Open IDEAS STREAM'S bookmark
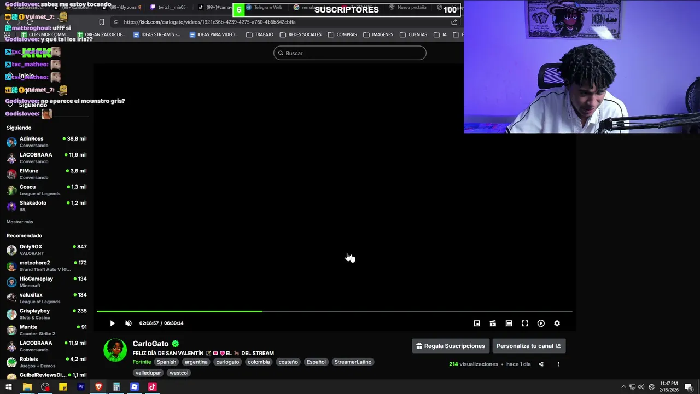700x394 pixels. click(x=157, y=34)
